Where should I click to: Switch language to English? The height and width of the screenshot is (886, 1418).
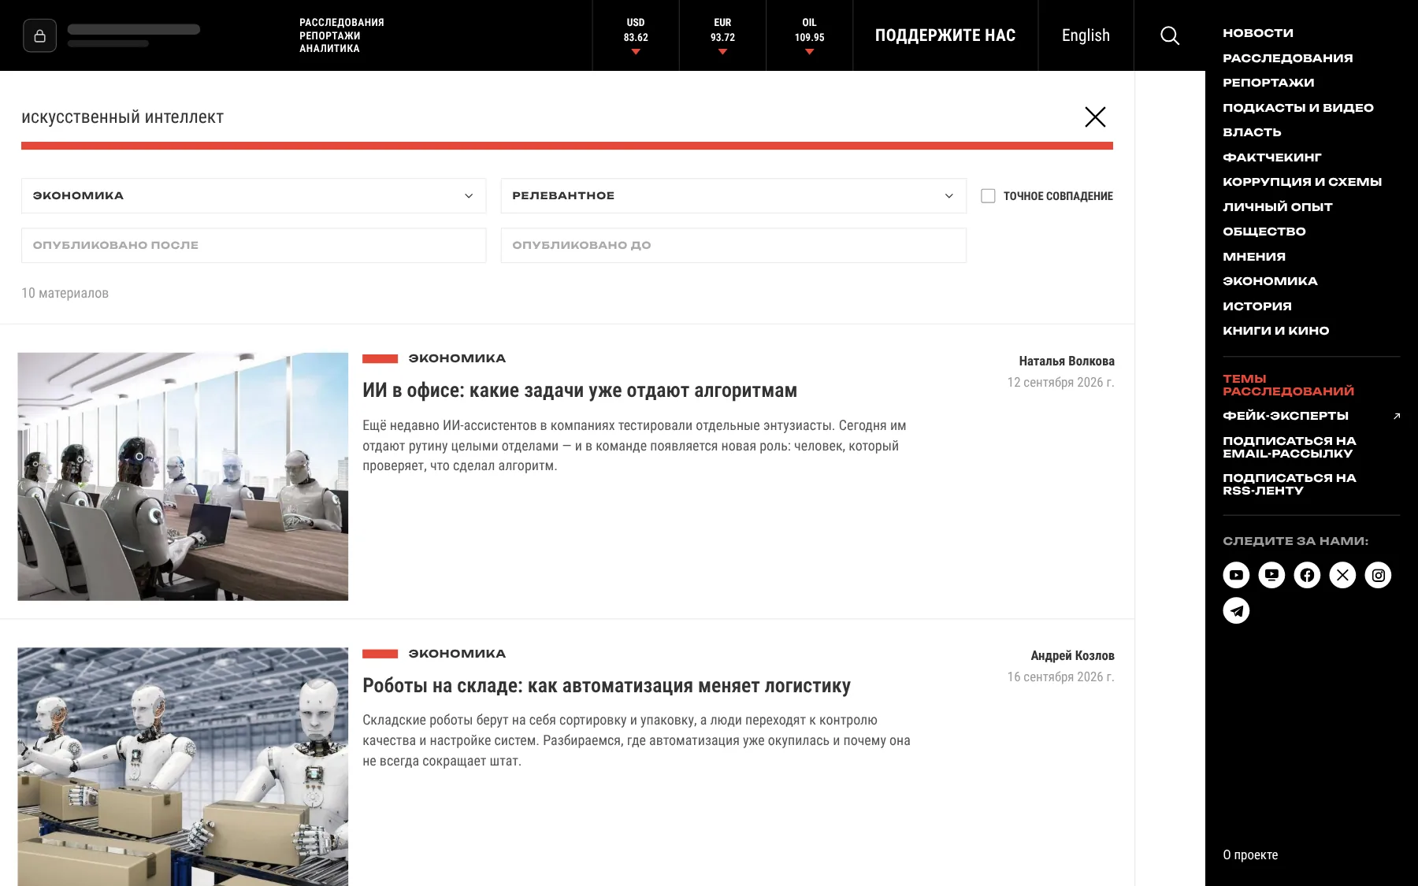(x=1086, y=35)
